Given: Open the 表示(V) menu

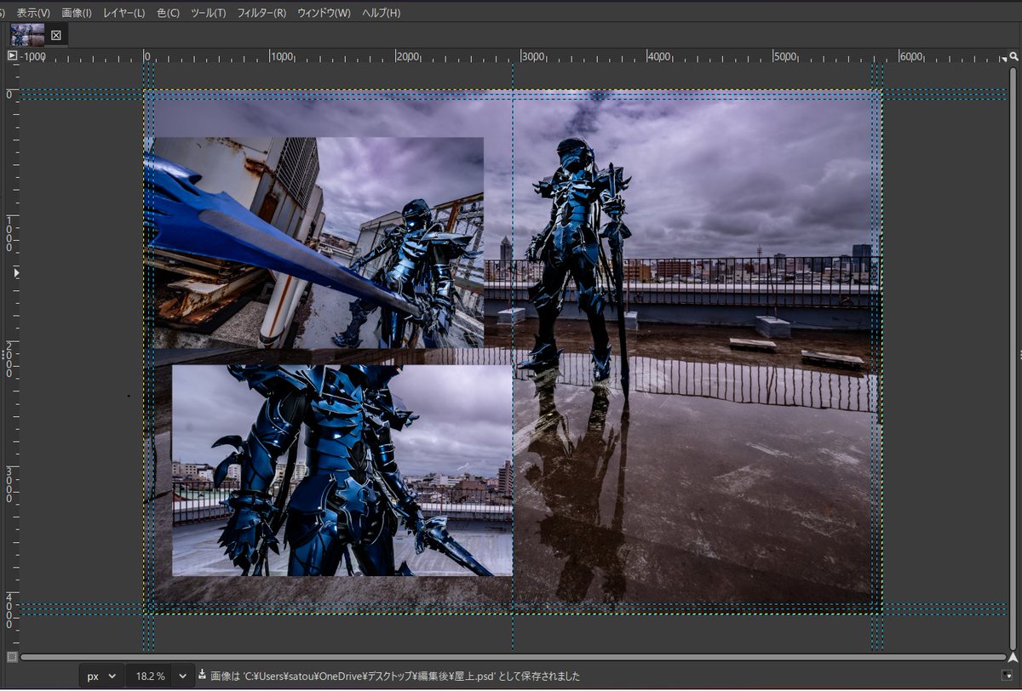Looking at the screenshot, I should click(33, 14).
